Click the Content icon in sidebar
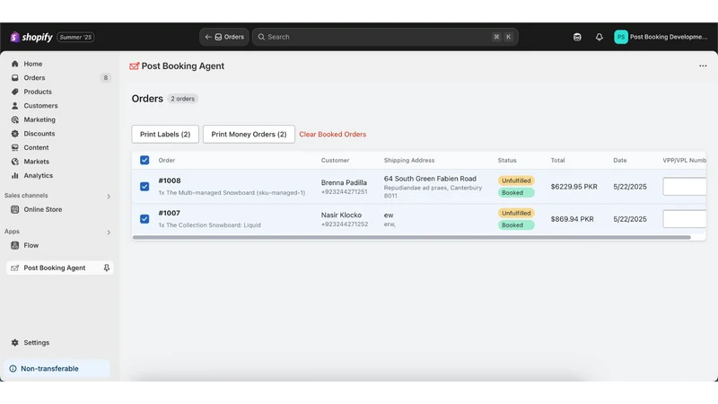 click(15, 147)
